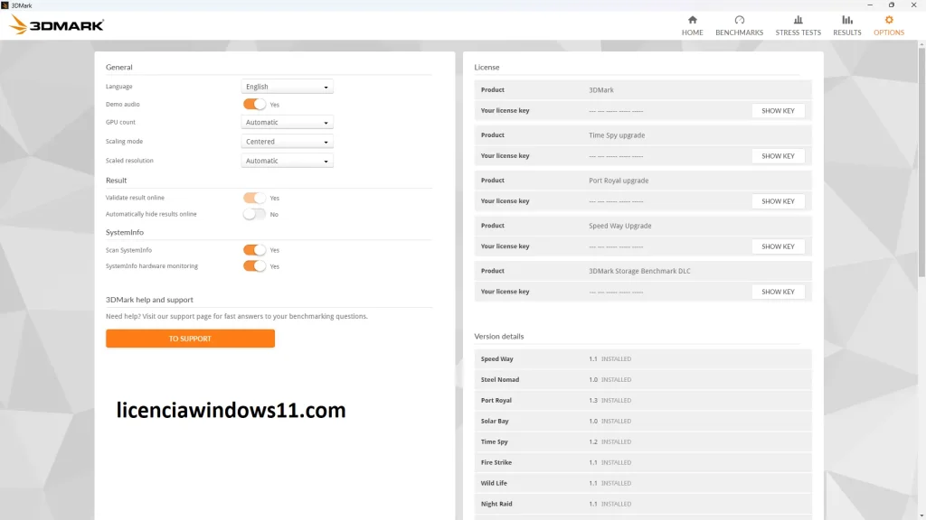The image size is (926, 520).
Task: Open the GPU count dropdown
Action: [287, 122]
